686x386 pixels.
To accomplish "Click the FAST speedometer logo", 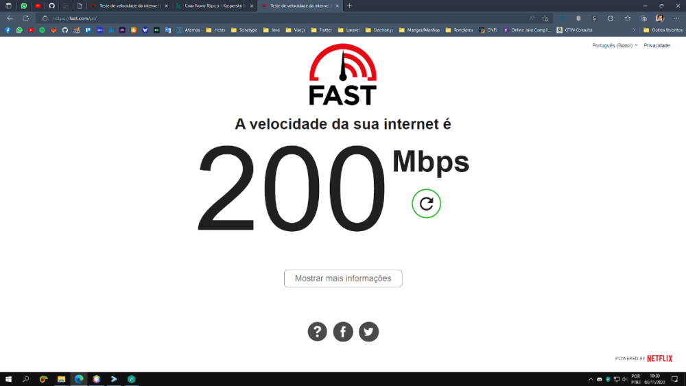I will tap(343, 75).
